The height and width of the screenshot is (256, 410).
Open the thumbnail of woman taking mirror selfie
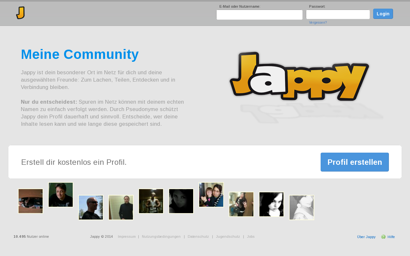(x=242, y=204)
